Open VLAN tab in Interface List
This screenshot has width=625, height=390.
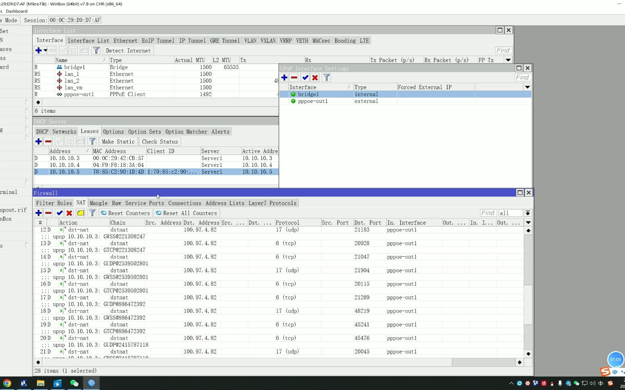coord(250,40)
